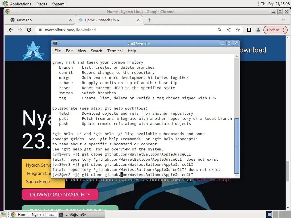Screen dimensions: 291x218
Task: Click the 'fetch' command line in terminal
Action: click(126, 113)
